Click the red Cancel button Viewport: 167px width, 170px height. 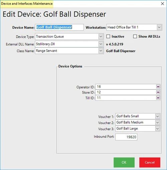[x=150, y=162]
